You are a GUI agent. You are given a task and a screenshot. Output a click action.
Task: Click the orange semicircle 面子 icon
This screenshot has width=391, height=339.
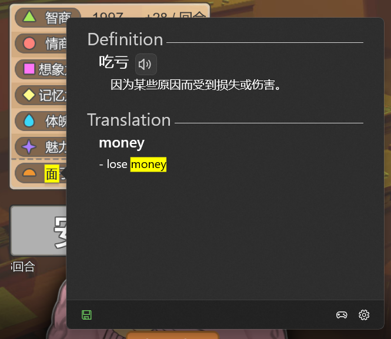pyautogui.click(x=29, y=173)
